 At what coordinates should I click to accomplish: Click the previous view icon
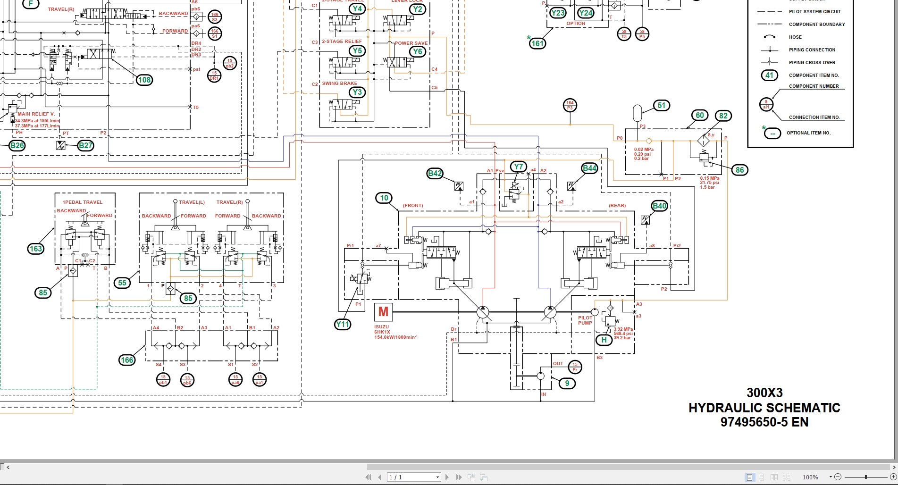click(x=471, y=477)
